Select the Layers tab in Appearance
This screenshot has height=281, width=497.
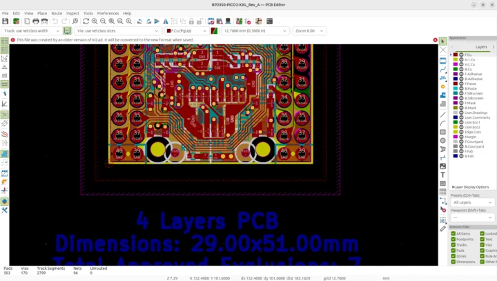click(x=481, y=47)
